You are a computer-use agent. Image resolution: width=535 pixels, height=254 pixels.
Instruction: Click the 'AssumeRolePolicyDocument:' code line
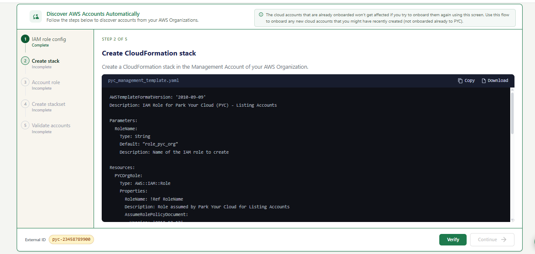[156, 215]
